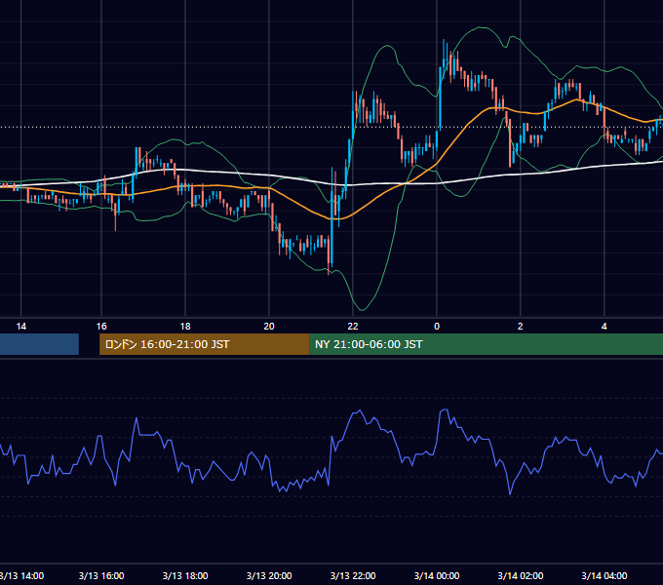The image size is (663, 585).
Task: Click the 3/14 02:00 date label
Action: (x=521, y=575)
